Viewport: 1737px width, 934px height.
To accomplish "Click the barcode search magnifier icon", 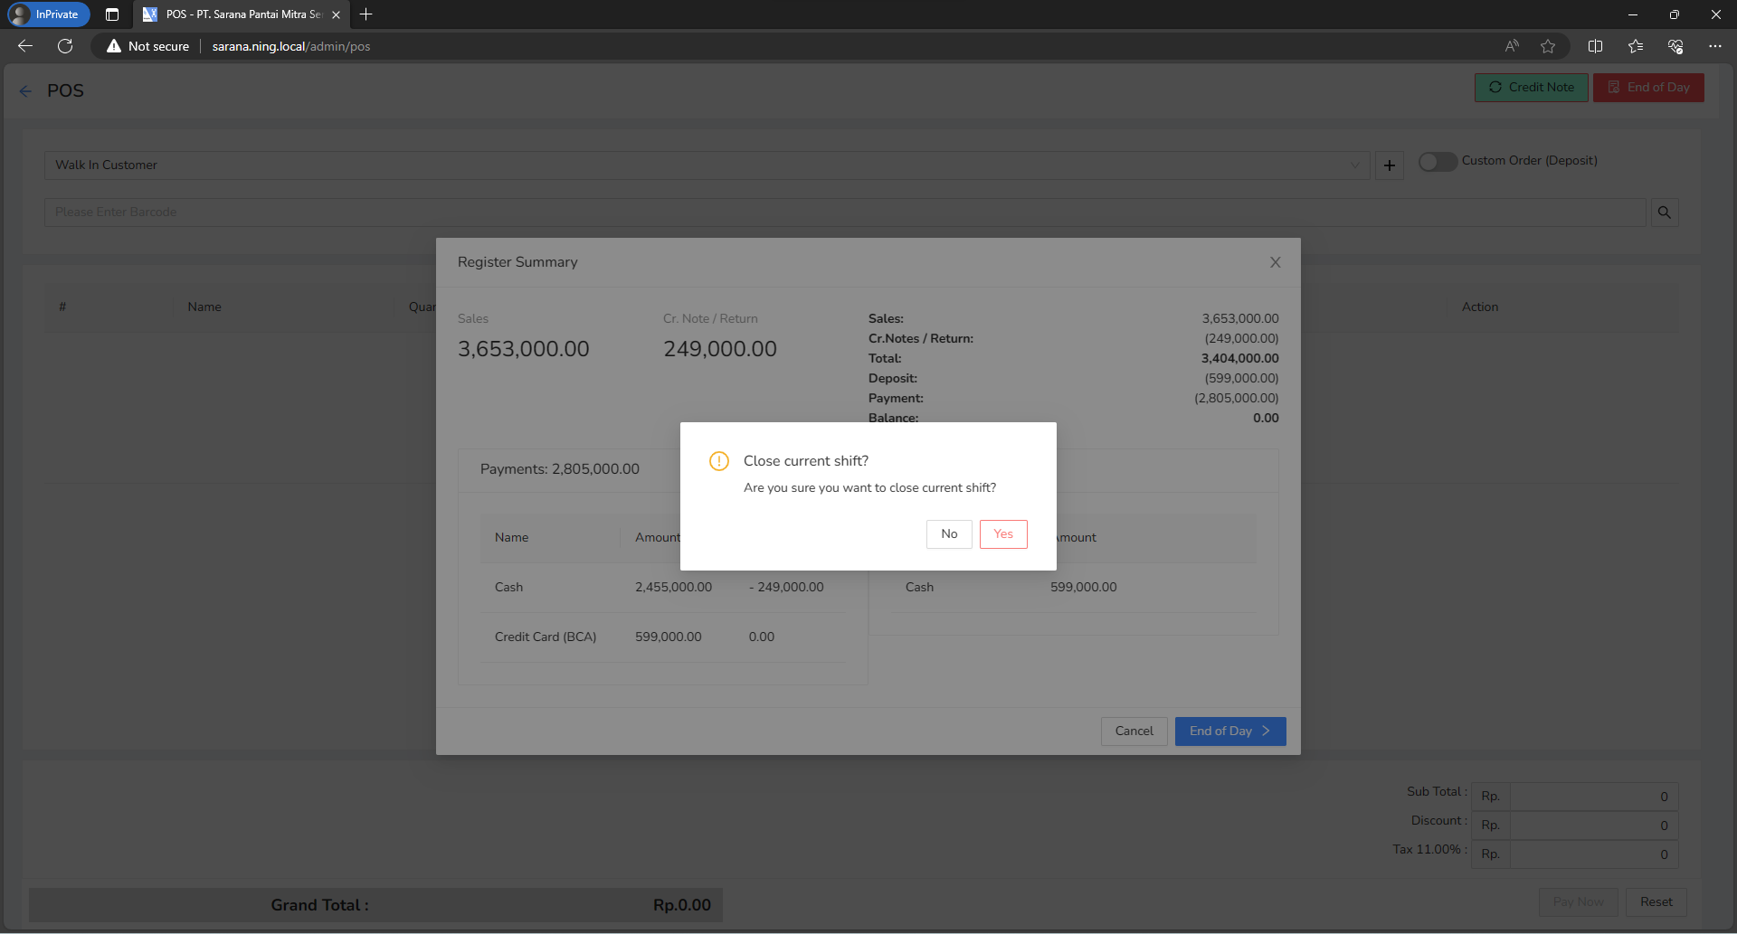I will point(1665,212).
